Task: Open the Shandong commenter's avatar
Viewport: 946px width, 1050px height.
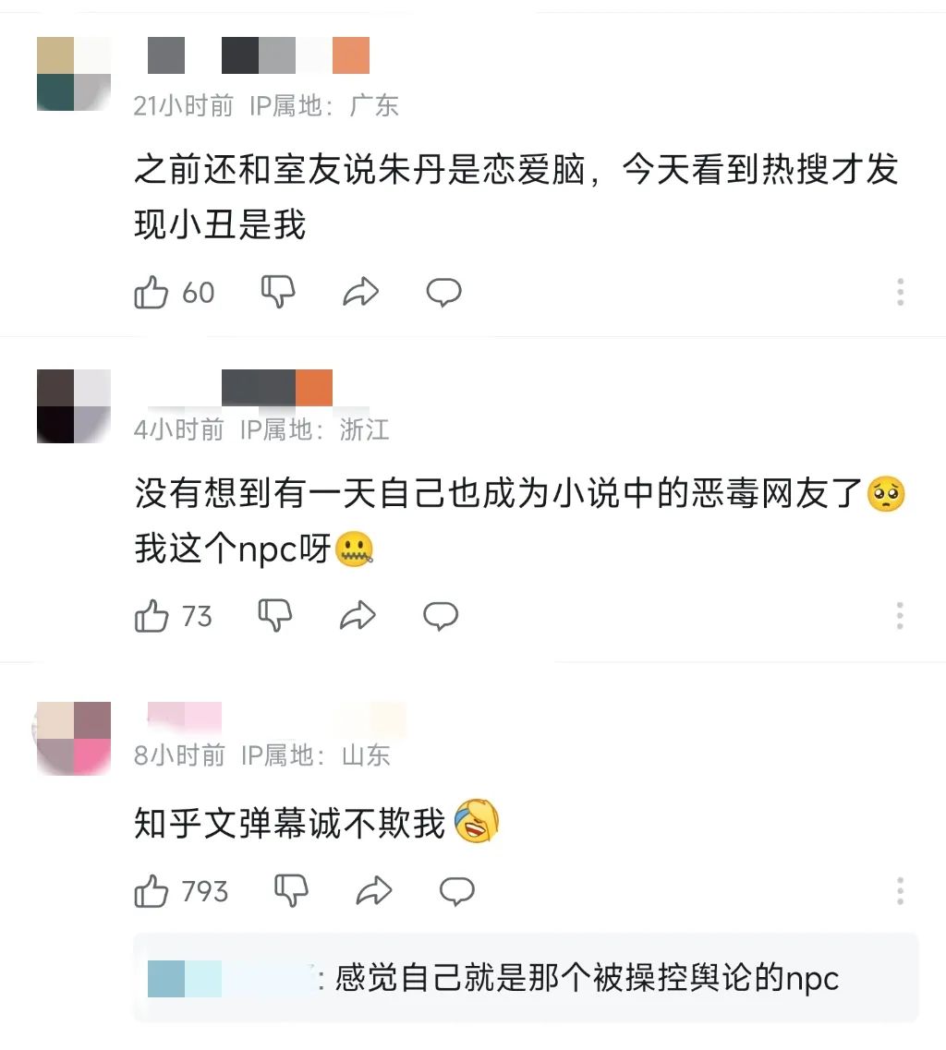Action: (x=74, y=739)
